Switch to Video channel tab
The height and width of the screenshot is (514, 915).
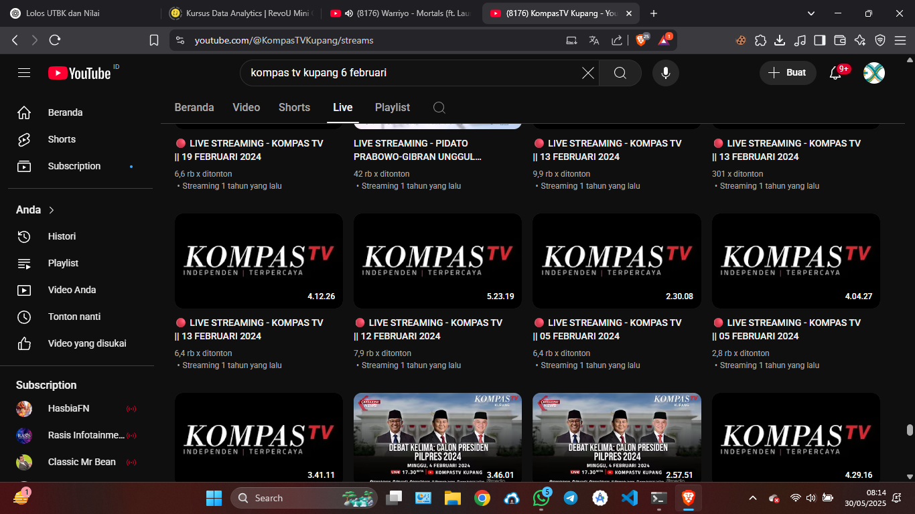247,108
